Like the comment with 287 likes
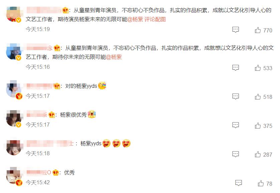Viewport: 280px width, 193px height. 258,154
